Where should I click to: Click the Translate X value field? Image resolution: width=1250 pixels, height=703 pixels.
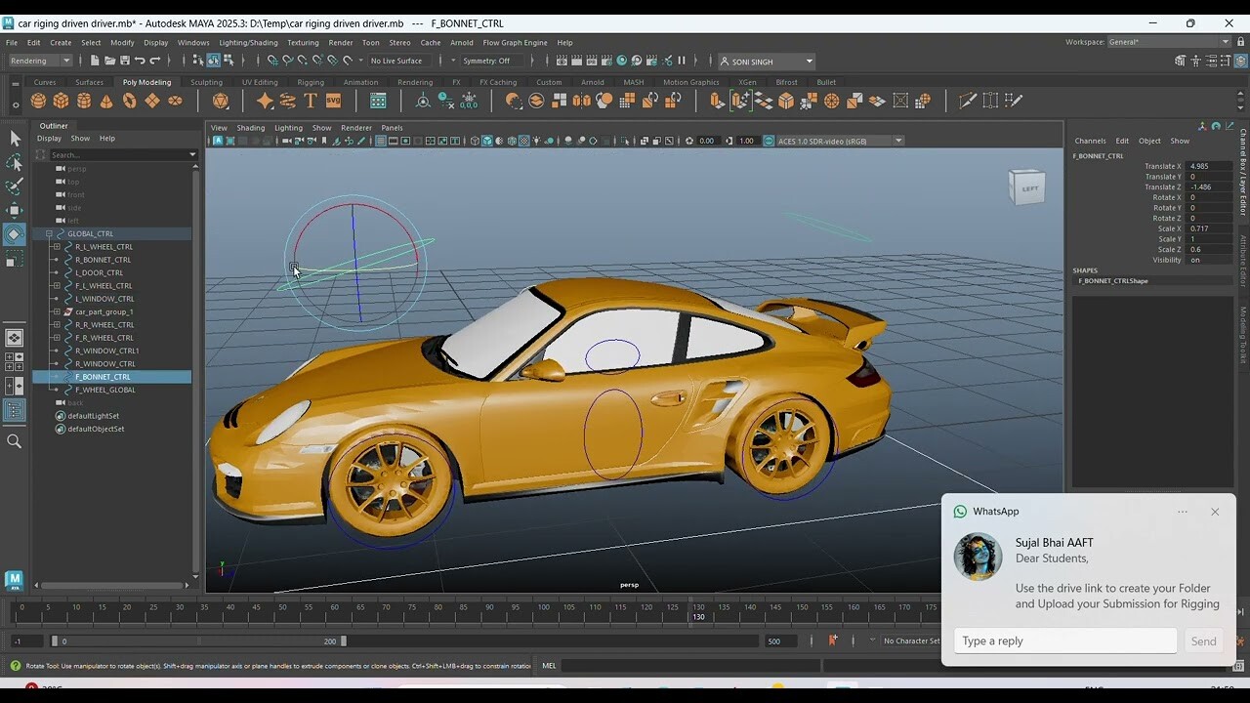[x=1209, y=166]
